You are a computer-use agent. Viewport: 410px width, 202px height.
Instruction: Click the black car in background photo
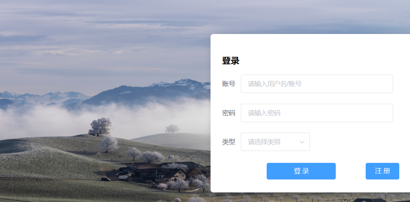tap(106, 179)
